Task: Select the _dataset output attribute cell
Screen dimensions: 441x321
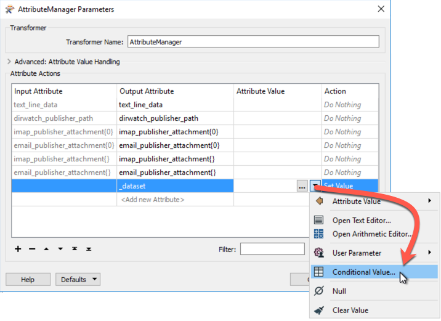Action: [175, 186]
